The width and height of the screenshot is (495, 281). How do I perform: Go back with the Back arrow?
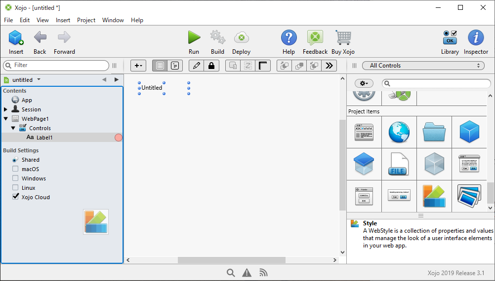40,37
